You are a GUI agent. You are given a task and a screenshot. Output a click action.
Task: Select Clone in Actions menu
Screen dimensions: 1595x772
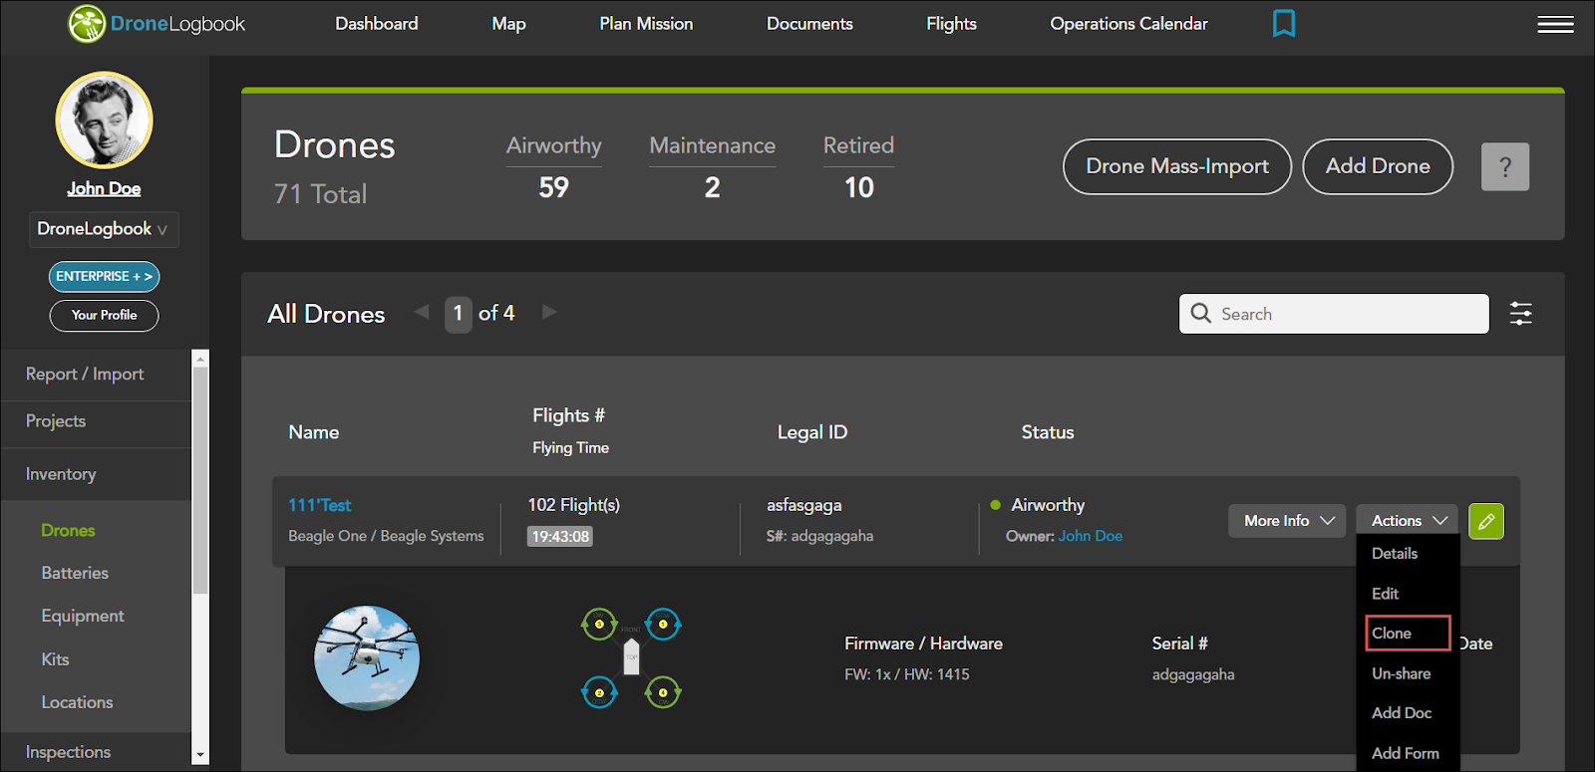tap(1408, 634)
